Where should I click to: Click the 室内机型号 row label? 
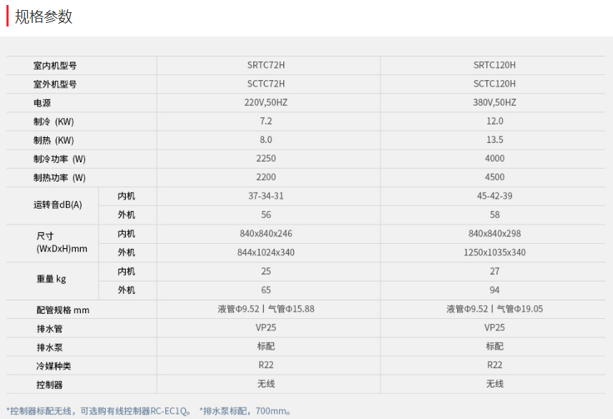click(54, 65)
